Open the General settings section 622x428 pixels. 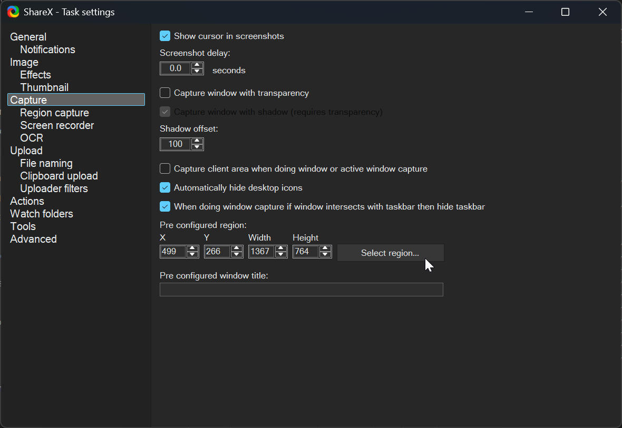(28, 37)
